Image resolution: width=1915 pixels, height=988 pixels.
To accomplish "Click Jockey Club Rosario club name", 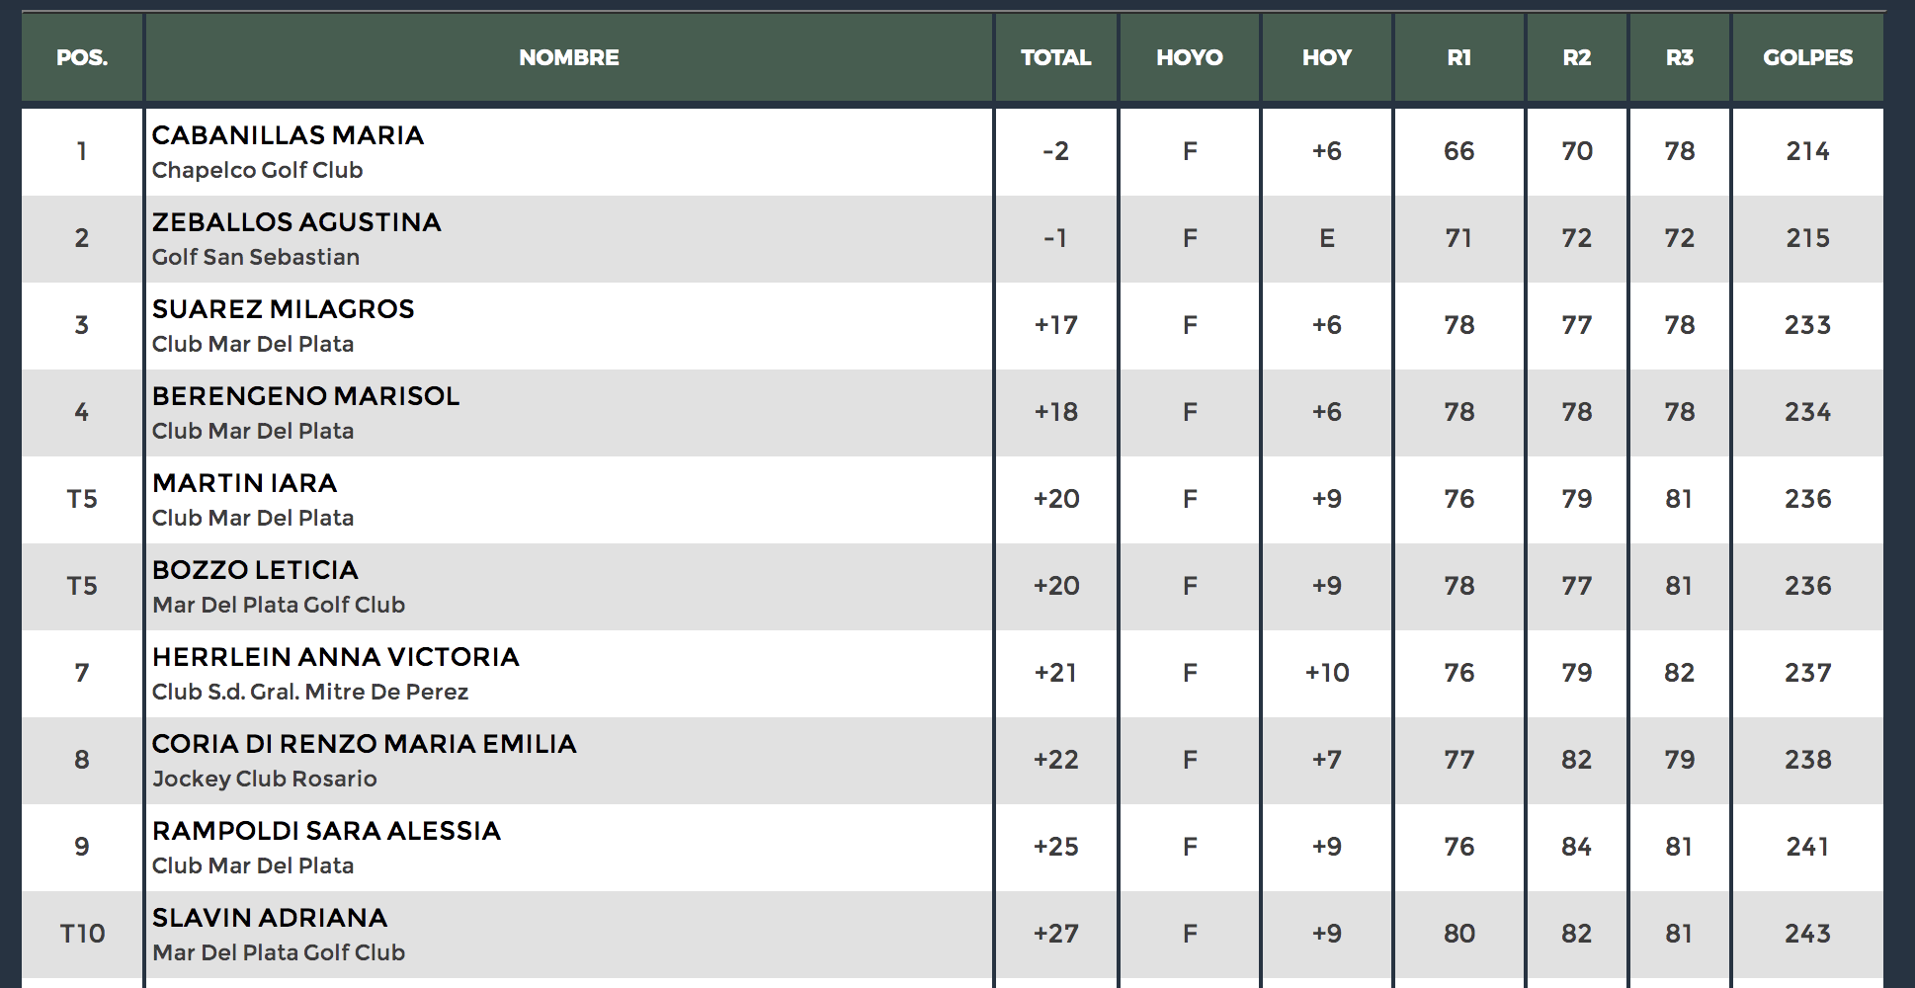I will click(264, 779).
